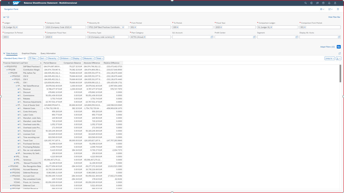Click the help icon beside the share dropdown
Image resolution: width=344 pixels, height=193 pixels.
coord(338,9)
